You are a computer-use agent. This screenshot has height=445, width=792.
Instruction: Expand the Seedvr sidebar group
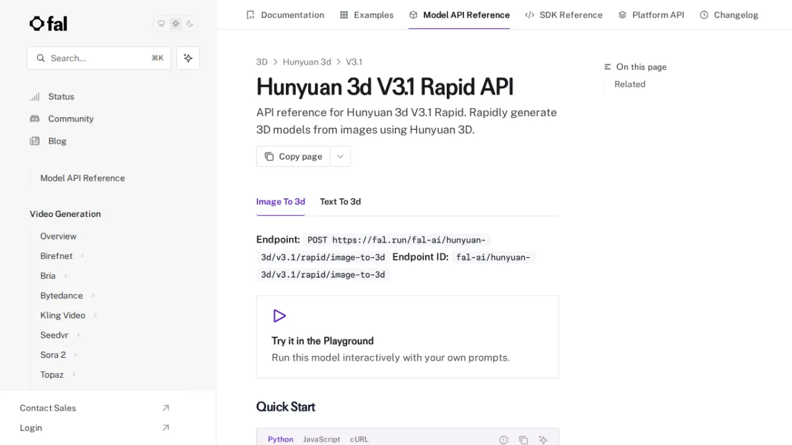click(x=61, y=335)
